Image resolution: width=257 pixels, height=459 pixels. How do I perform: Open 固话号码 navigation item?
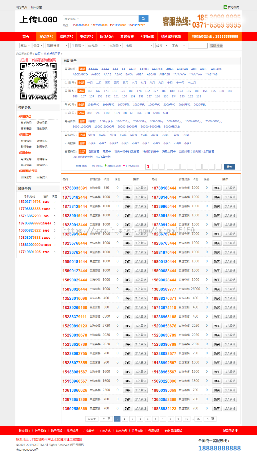(x=107, y=36)
